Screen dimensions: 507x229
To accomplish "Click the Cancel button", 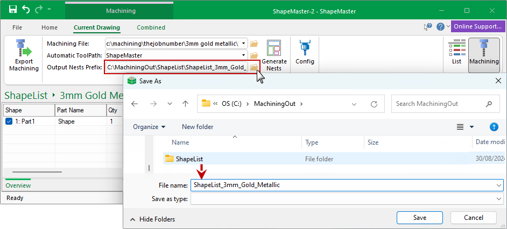I will coord(473,218).
